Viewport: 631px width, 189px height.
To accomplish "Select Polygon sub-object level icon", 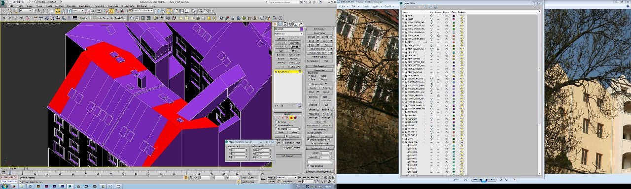I will point(291,118).
